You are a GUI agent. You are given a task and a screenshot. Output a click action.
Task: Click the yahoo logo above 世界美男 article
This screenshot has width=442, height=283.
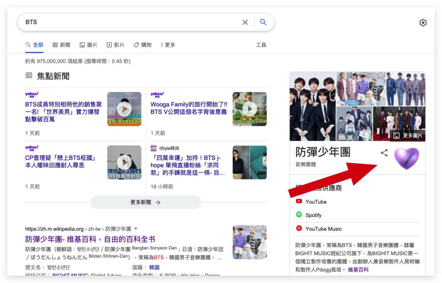[32, 94]
